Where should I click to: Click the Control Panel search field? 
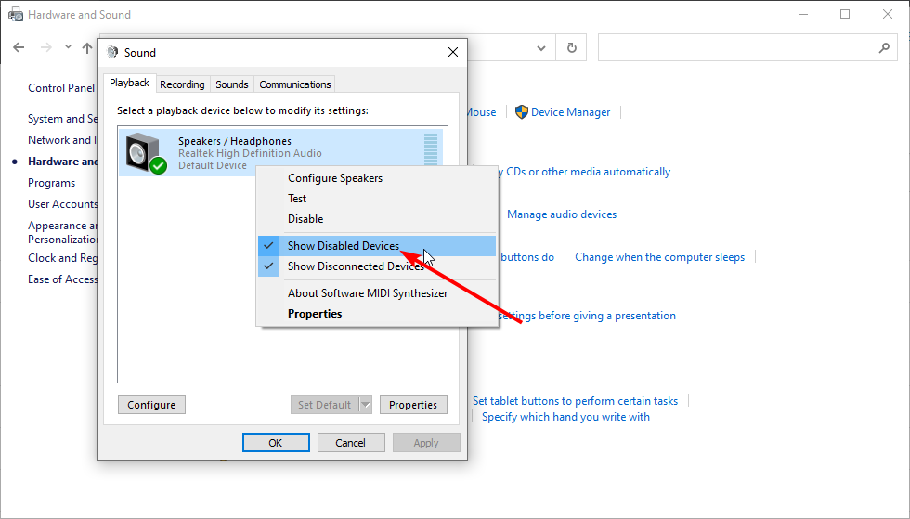[737, 47]
